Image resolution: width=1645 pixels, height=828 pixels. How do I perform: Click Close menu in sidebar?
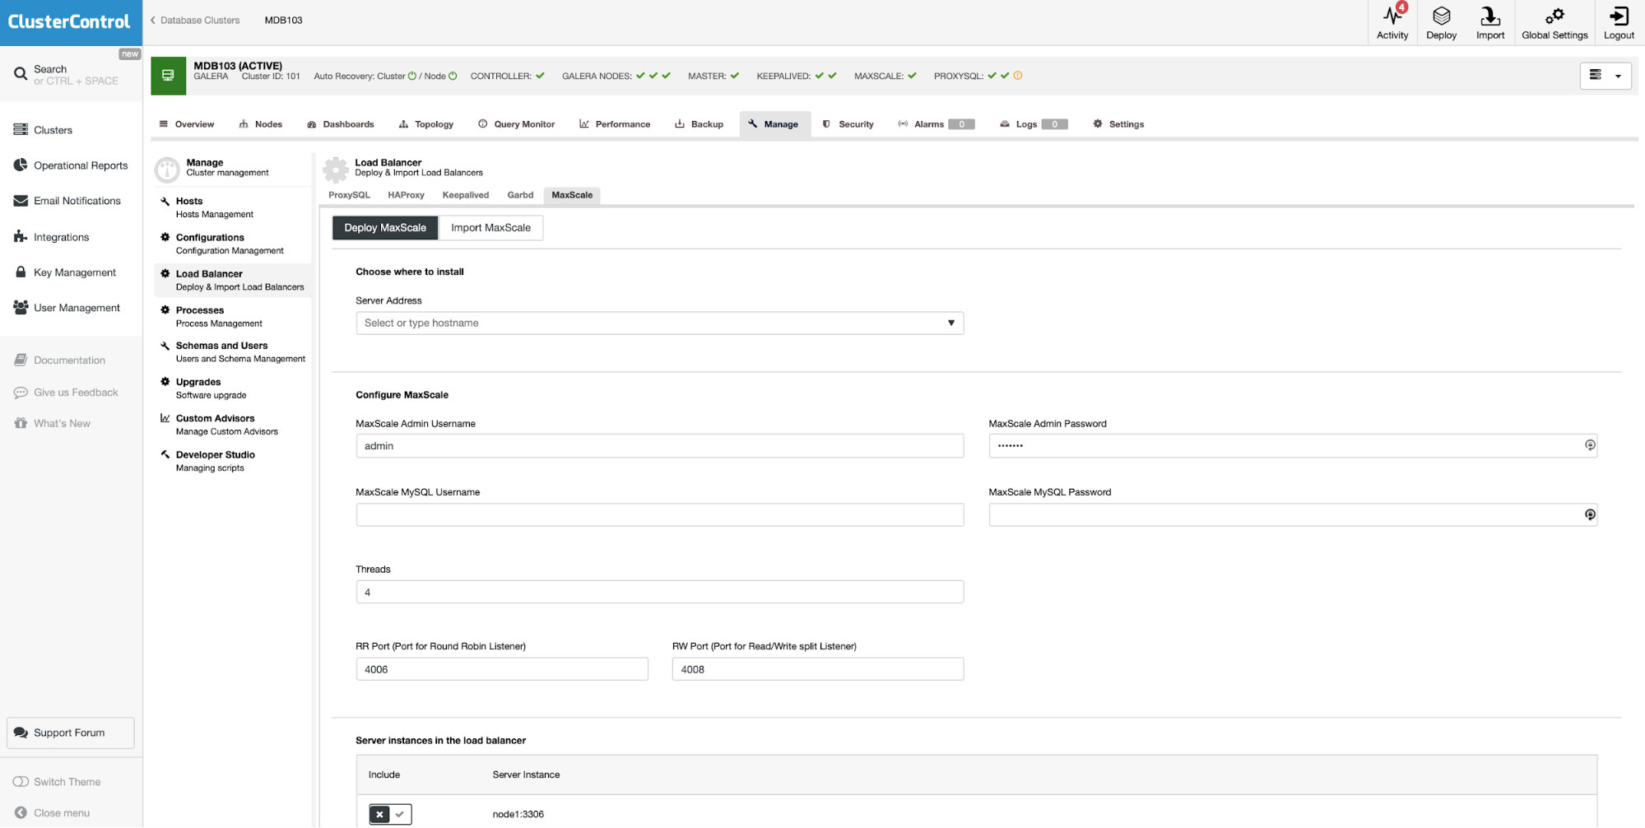pyautogui.click(x=53, y=813)
